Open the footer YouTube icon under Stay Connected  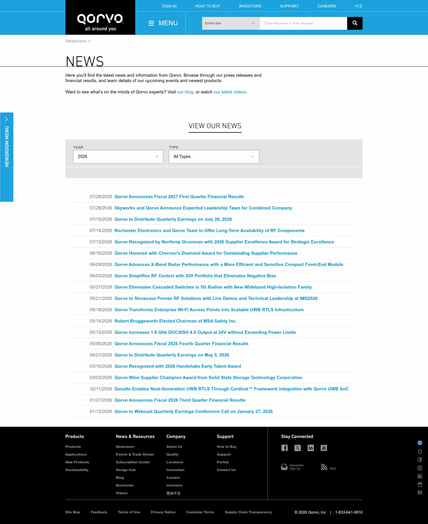click(x=324, y=448)
